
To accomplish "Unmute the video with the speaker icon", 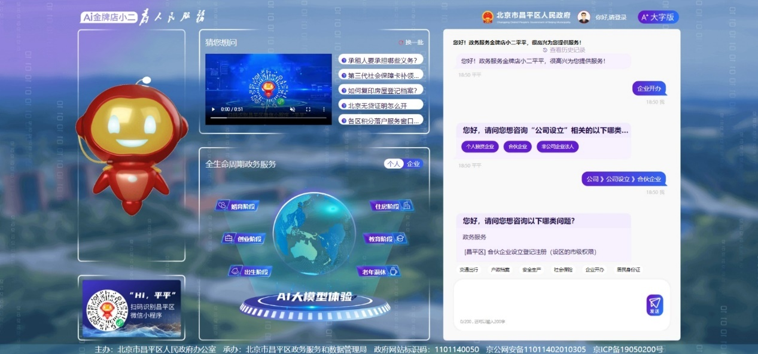I will click(x=293, y=109).
